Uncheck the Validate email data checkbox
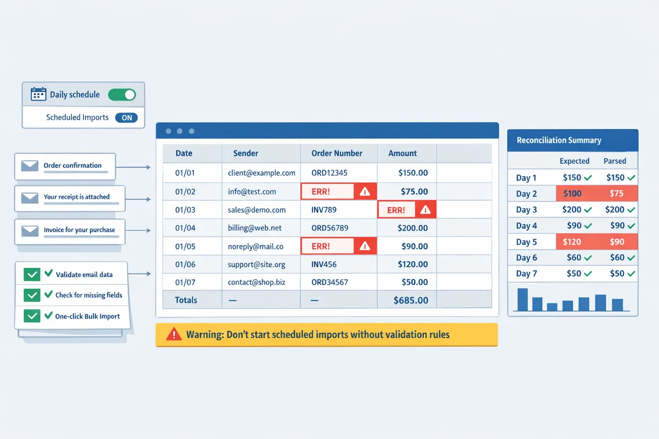 (32, 274)
